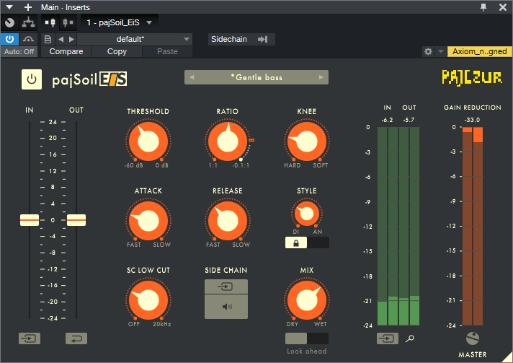Click the RELEASE knob
This screenshot has width=513, height=363.
tap(228, 221)
